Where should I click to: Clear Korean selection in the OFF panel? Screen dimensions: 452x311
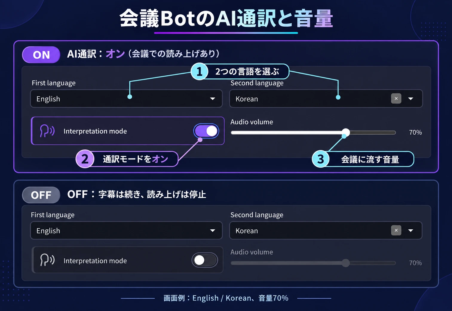point(396,230)
